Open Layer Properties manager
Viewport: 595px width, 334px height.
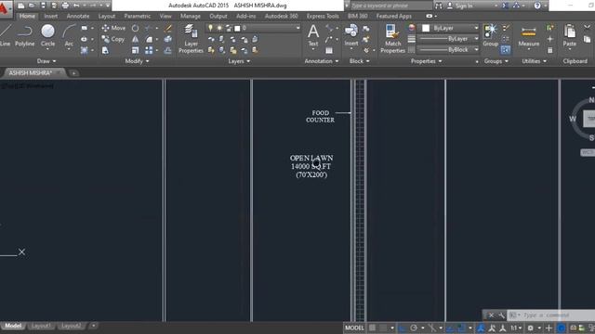(191, 39)
